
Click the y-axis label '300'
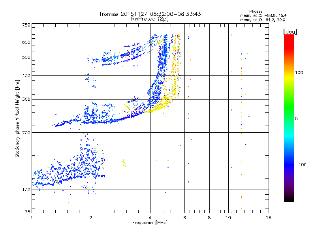click(x=26, y=99)
